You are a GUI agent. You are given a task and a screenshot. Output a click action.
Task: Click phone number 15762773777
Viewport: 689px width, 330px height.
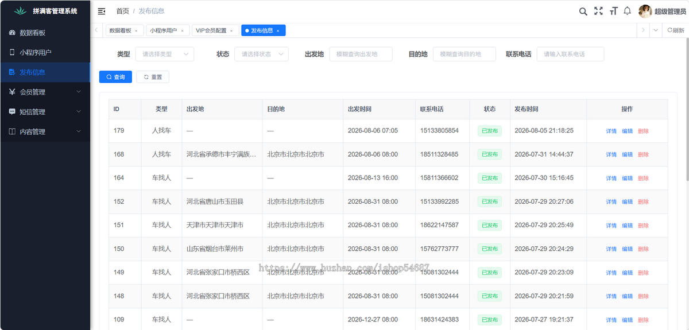click(x=439, y=249)
